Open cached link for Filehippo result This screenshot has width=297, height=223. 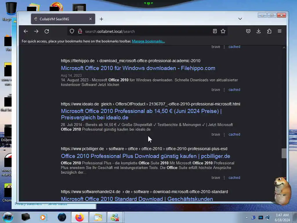(x=234, y=90)
